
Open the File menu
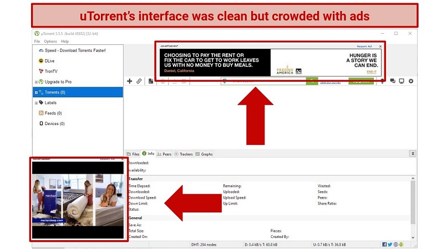(37, 41)
